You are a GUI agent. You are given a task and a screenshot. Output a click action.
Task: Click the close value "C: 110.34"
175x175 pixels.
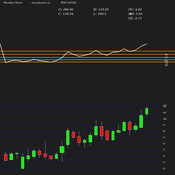(66, 14)
